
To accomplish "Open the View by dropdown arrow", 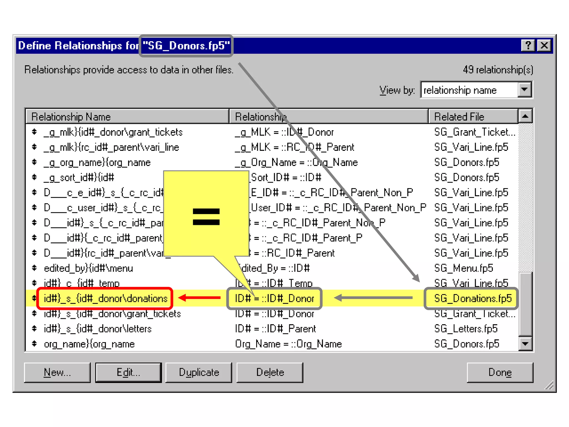I will pos(525,90).
